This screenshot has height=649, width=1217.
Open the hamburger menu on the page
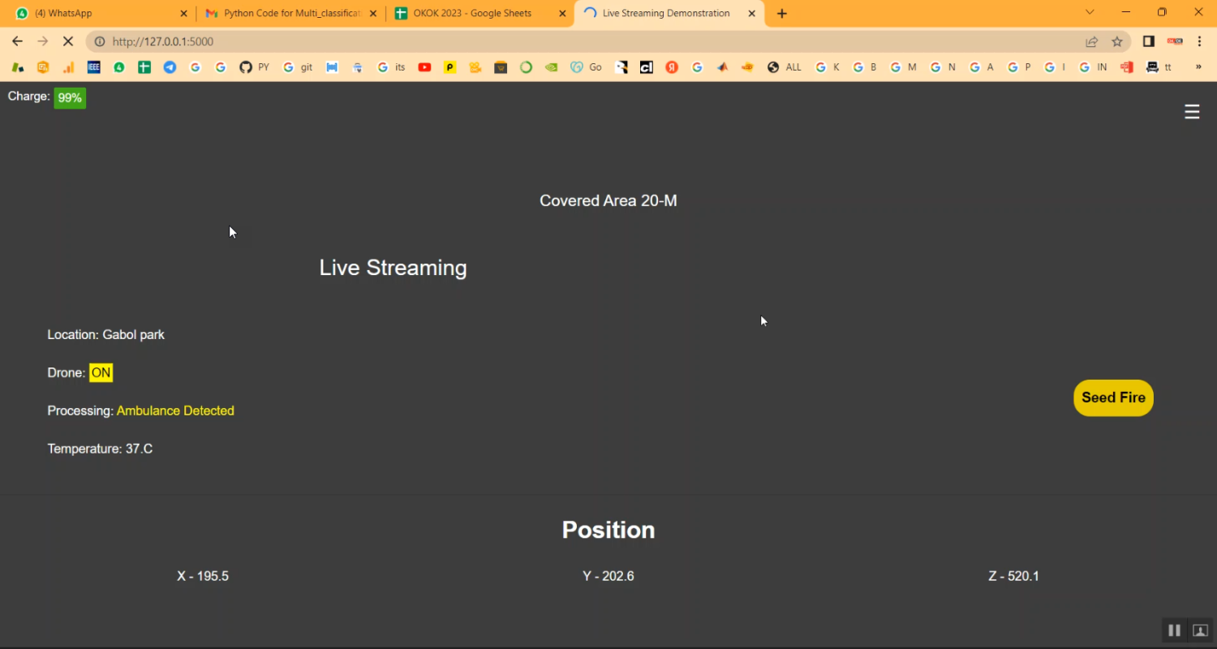1191,112
